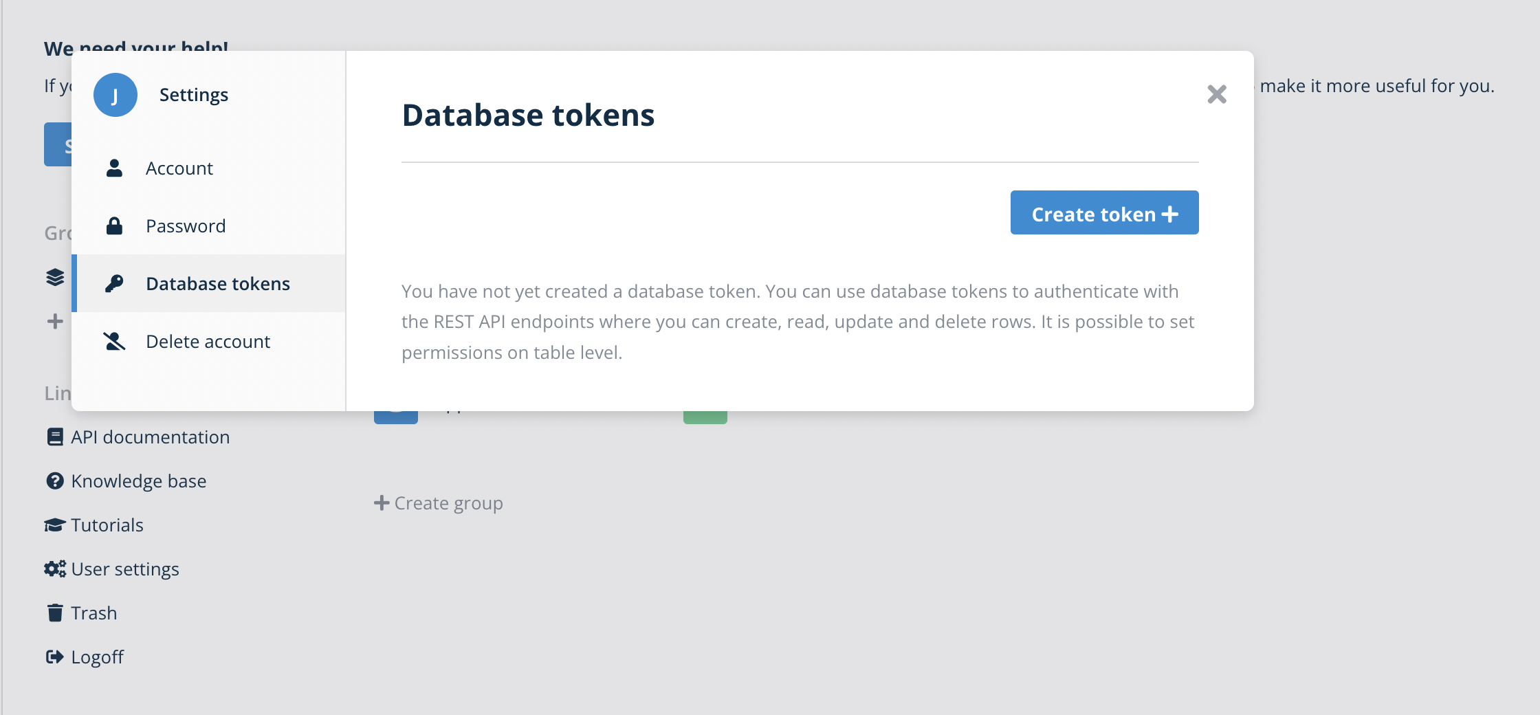Image resolution: width=1540 pixels, height=715 pixels.
Task: Click the API documentation book icon
Action: pyautogui.click(x=55, y=437)
